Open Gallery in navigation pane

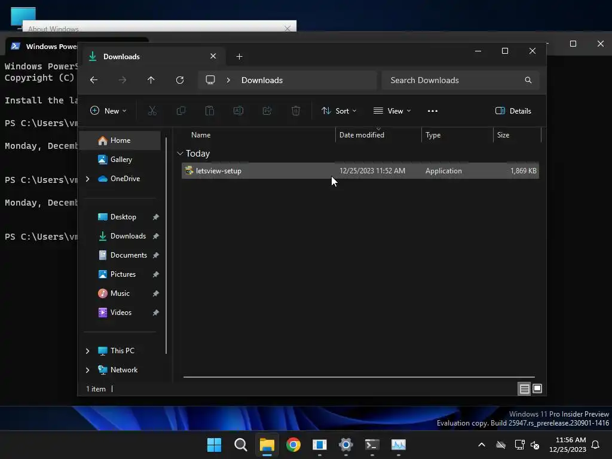pos(120,160)
